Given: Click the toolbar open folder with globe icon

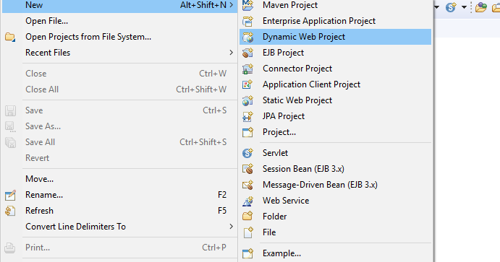Looking at the screenshot, I should 481,7.
